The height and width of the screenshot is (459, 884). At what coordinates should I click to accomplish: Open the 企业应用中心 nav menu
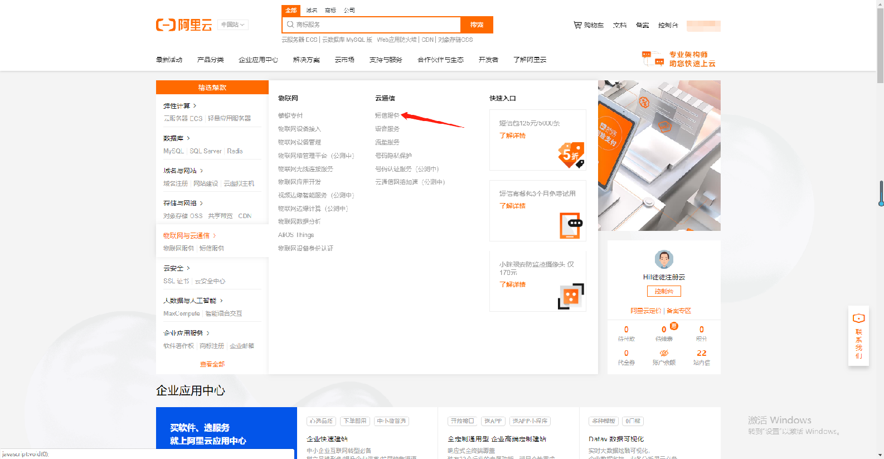[x=259, y=60]
